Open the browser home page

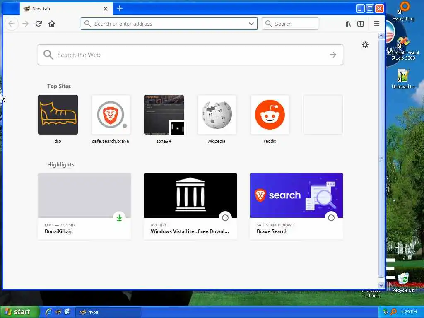click(x=52, y=24)
